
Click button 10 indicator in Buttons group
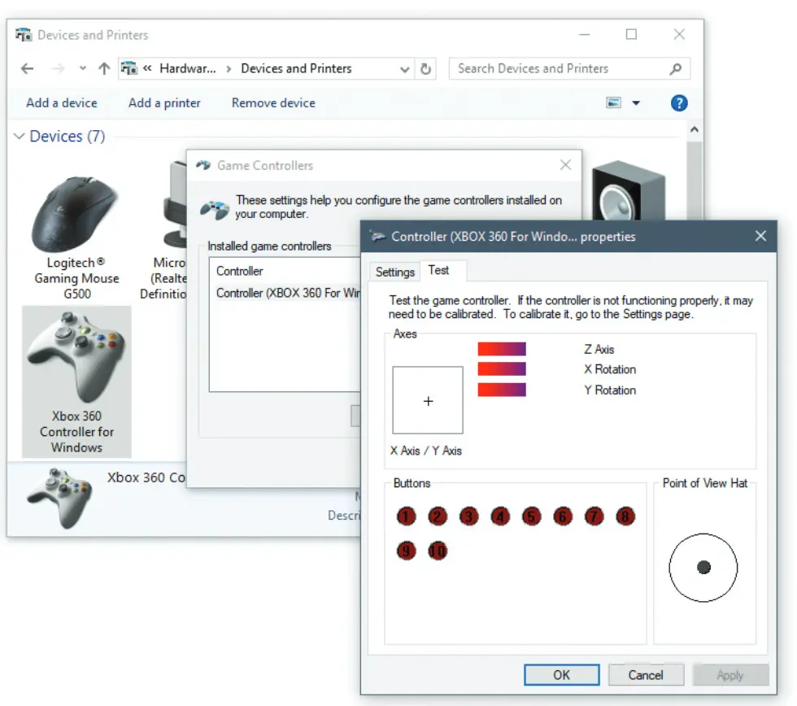coord(438,551)
